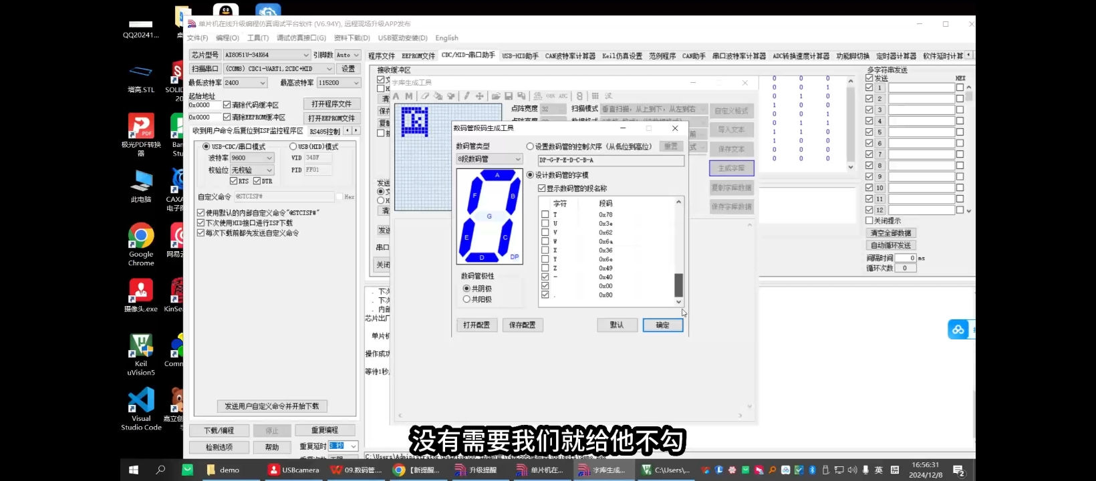Image resolution: width=1096 pixels, height=481 pixels.
Task: Uncheck the 0x40 dash character row
Action: [x=545, y=277]
